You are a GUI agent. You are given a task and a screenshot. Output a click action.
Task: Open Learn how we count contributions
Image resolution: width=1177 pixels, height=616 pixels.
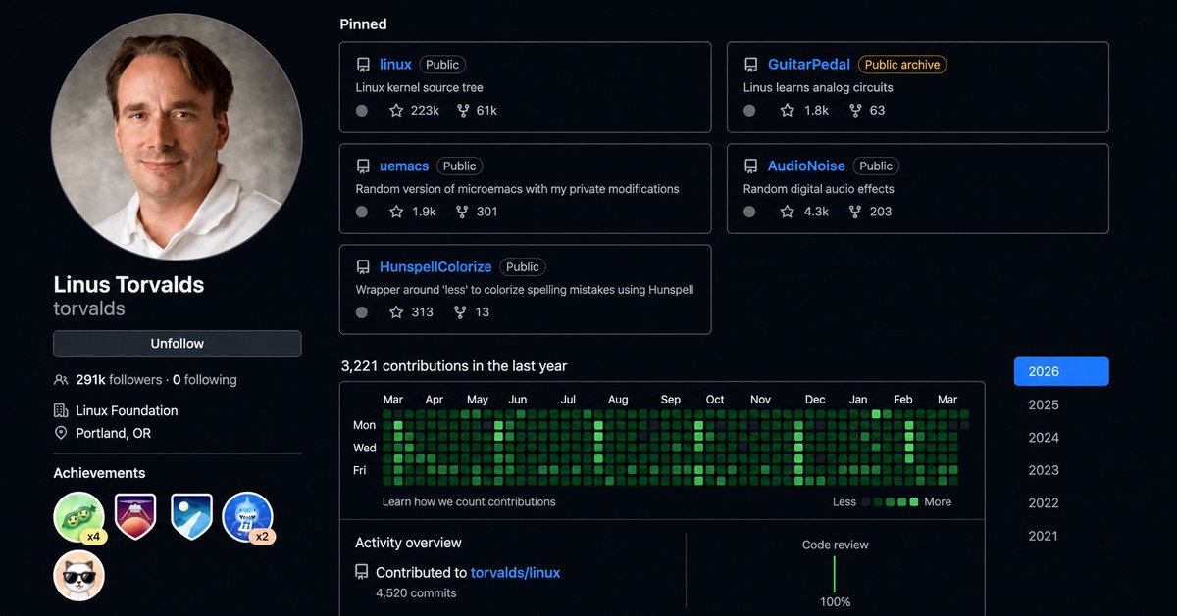point(469,502)
